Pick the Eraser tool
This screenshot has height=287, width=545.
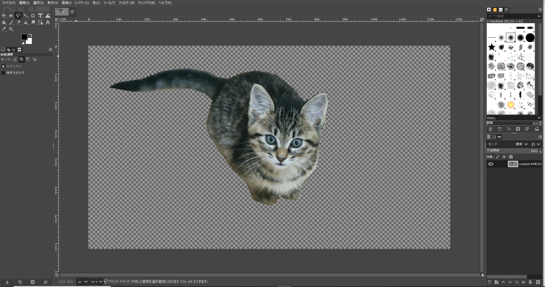click(19, 22)
